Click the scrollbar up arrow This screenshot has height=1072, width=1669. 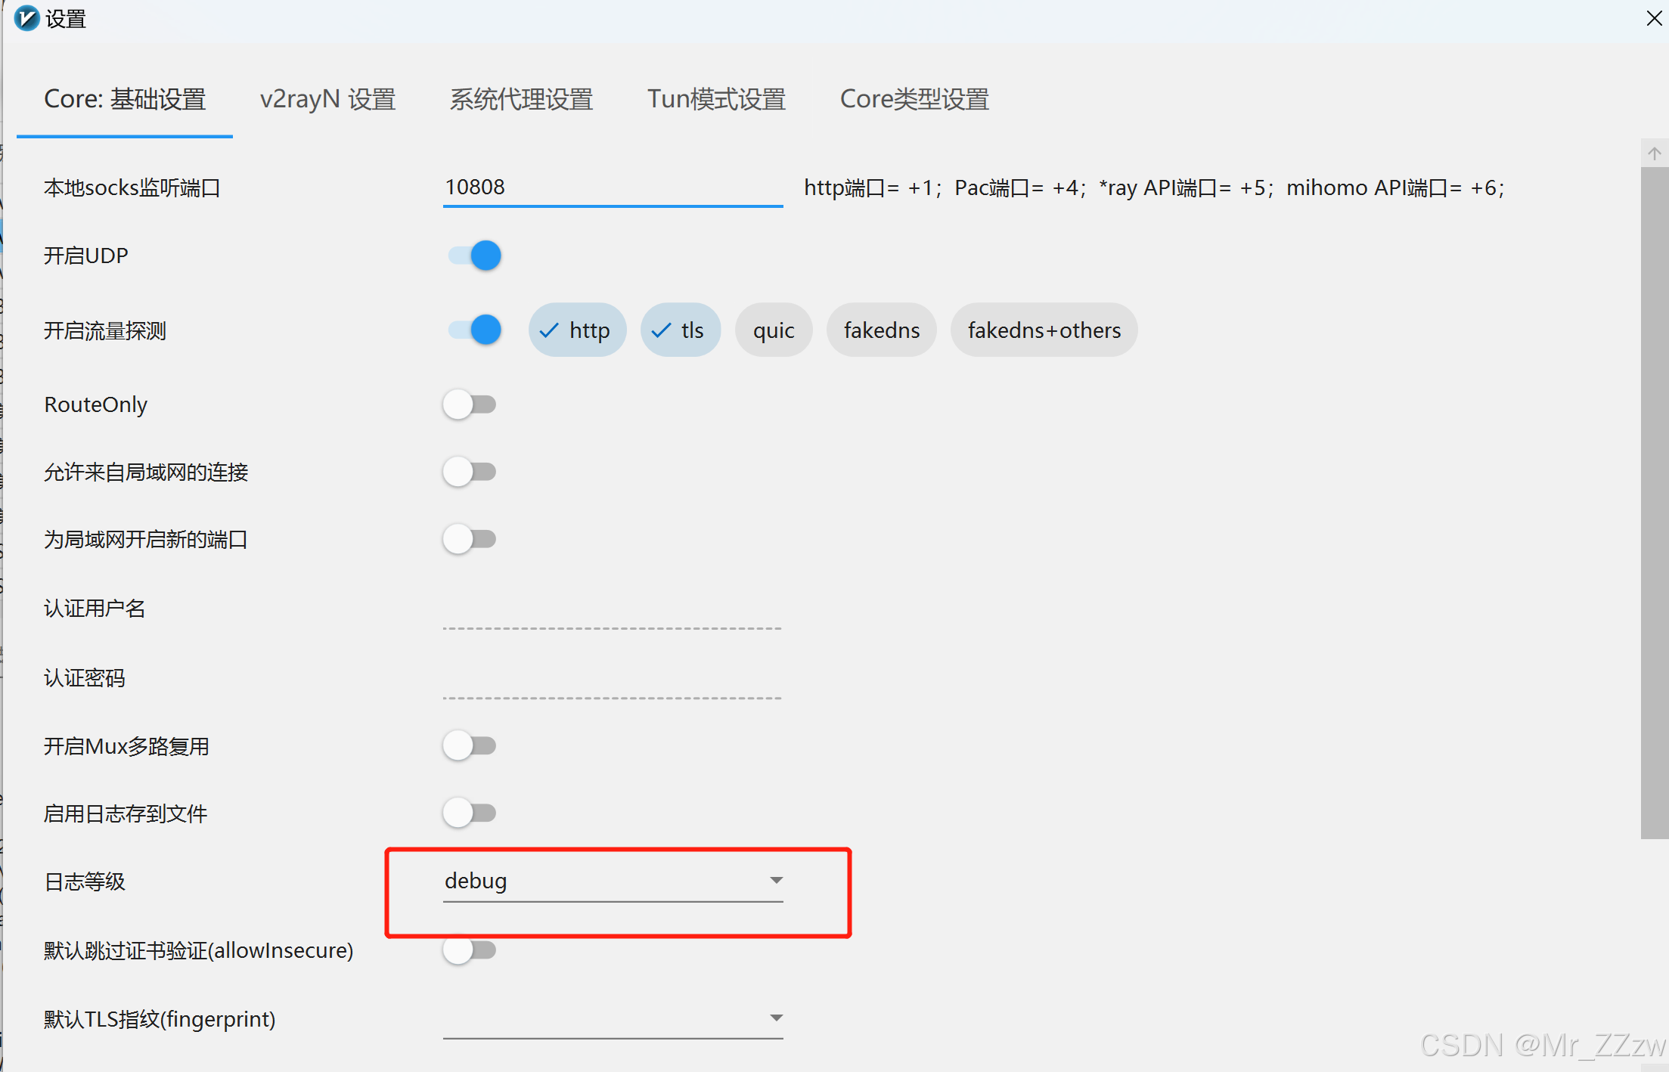click(x=1654, y=153)
